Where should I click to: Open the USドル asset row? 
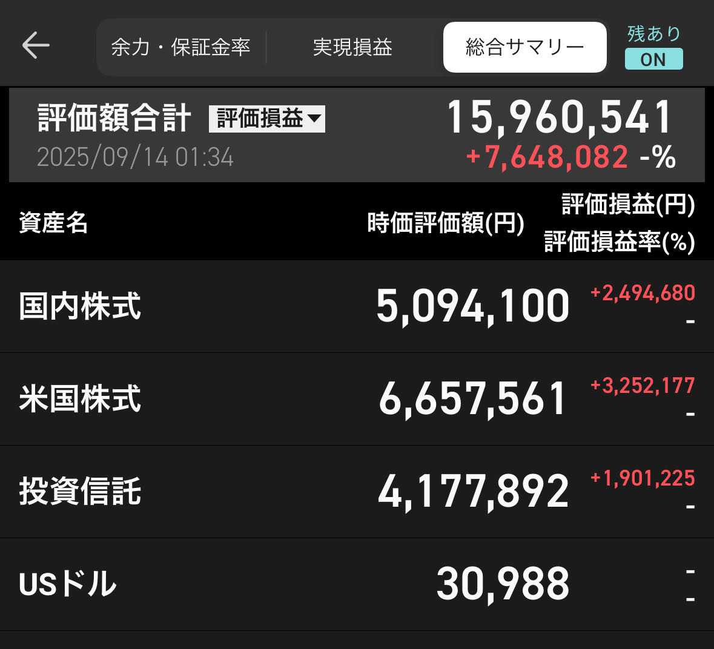click(357, 584)
